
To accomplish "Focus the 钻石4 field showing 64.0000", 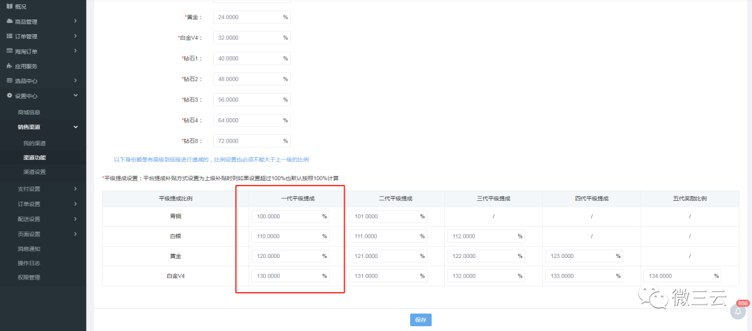I will point(252,120).
